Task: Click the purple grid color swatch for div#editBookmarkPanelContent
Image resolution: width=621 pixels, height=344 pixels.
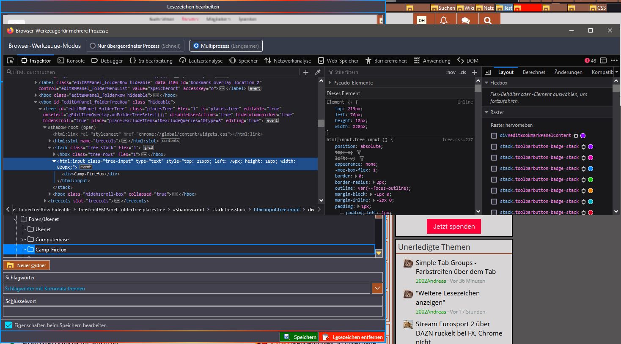Action: [x=583, y=136]
